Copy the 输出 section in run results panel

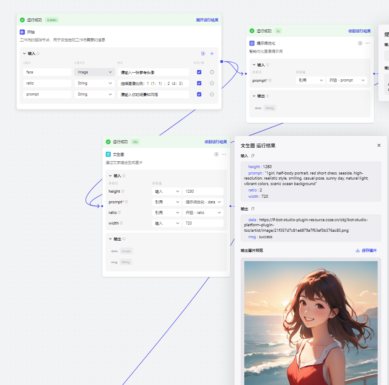pyautogui.click(x=253, y=209)
